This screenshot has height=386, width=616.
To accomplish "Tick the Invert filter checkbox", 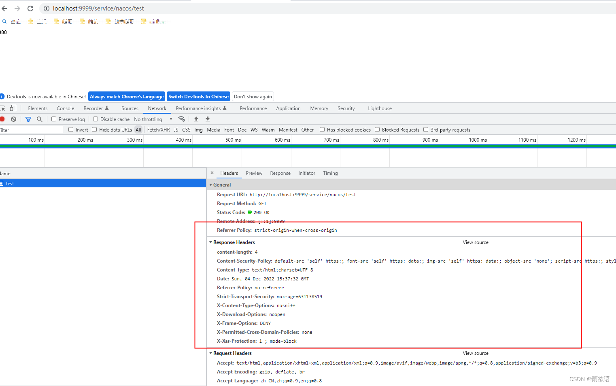I will click(x=71, y=129).
